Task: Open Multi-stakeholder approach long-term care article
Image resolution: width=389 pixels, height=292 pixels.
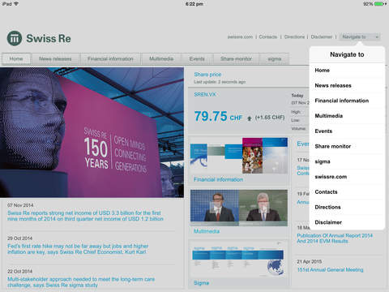Action: click(x=81, y=282)
